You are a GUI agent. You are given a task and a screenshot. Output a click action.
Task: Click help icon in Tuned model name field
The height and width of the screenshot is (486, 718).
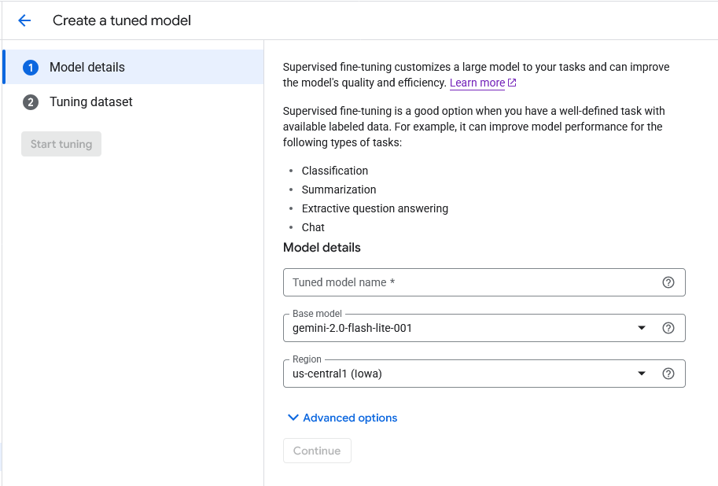(668, 282)
